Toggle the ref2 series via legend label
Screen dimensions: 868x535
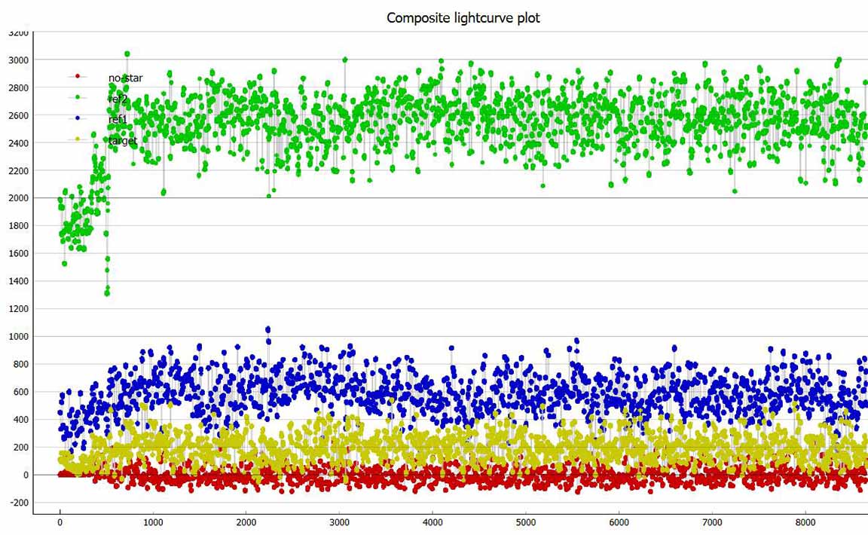119,99
